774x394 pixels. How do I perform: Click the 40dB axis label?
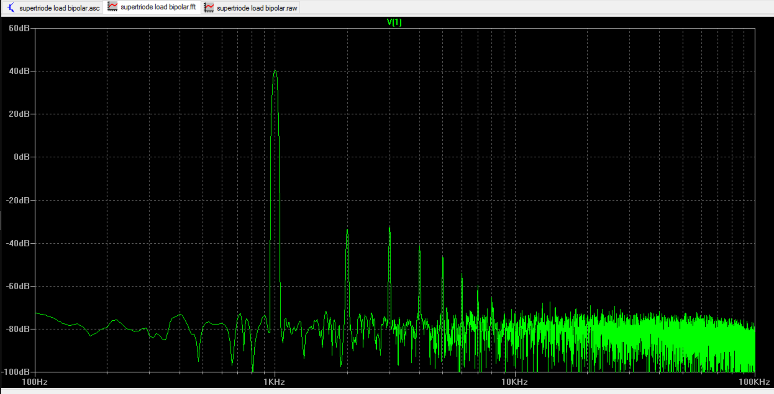(x=19, y=71)
